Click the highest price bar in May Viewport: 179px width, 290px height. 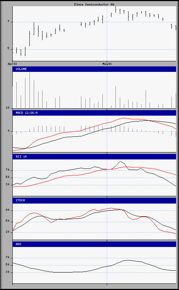coord(116,9)
